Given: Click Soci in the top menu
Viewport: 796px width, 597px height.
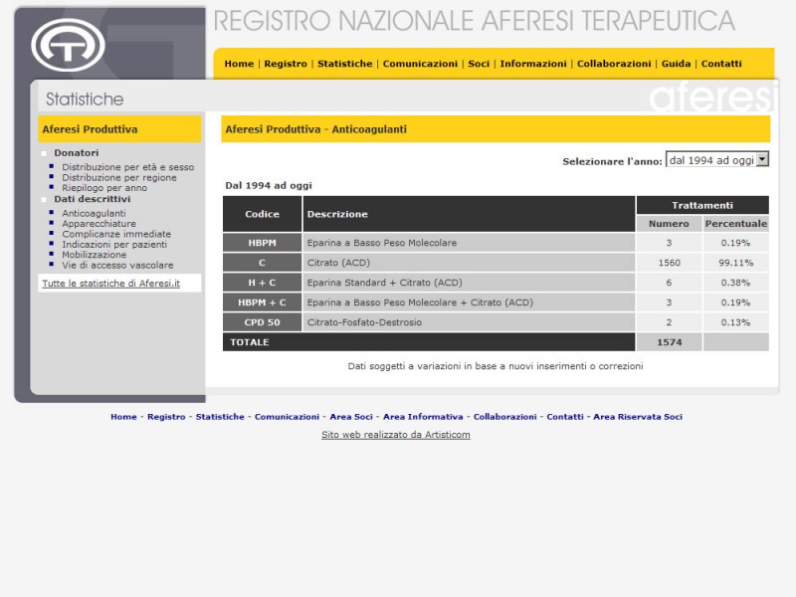Looking at the screenshot, I should [479, 64].
